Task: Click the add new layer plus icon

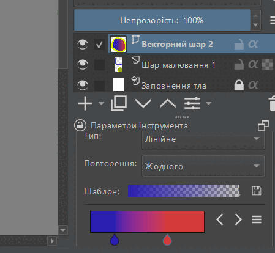Action: [x=85, y=103]
